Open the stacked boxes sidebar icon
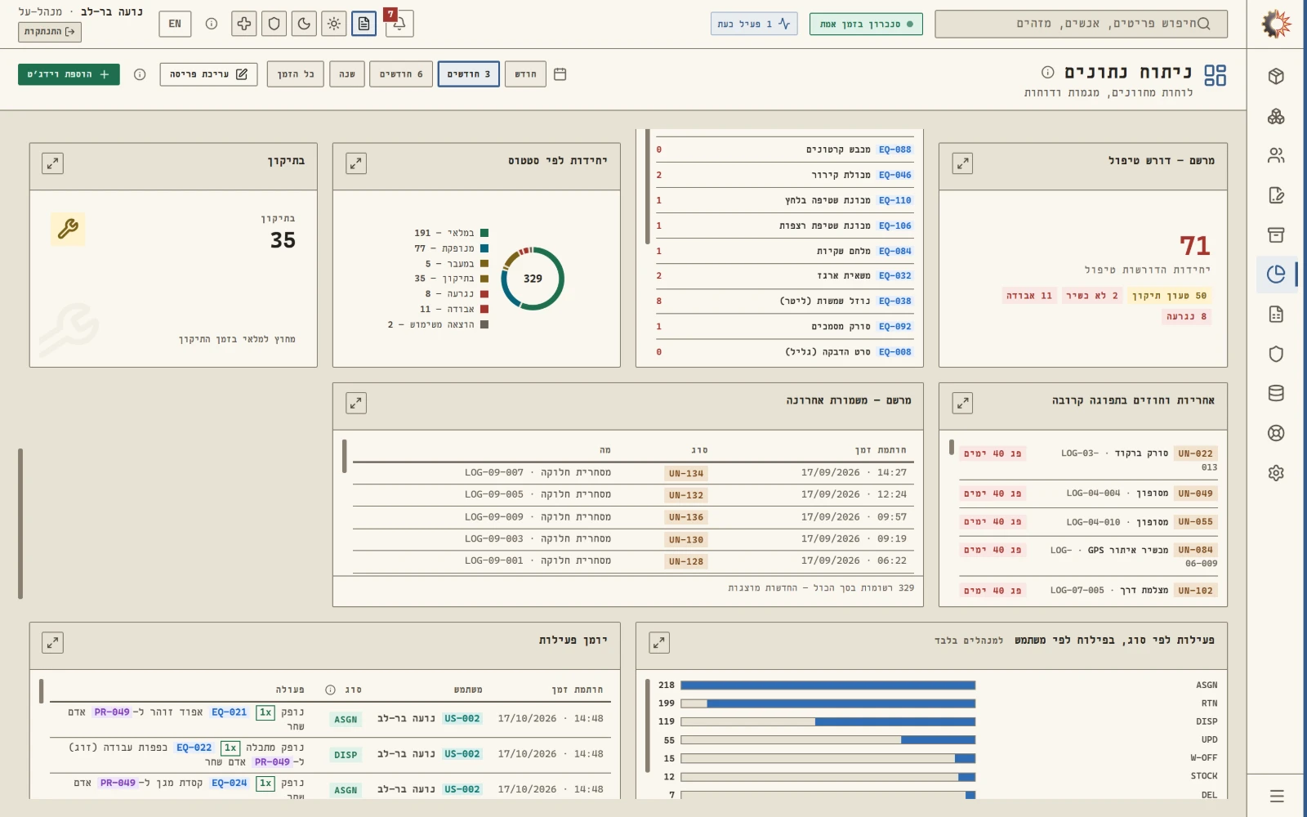Image resolution: width=1307 pixels, height=817 pixels. tap(1276, 116)
